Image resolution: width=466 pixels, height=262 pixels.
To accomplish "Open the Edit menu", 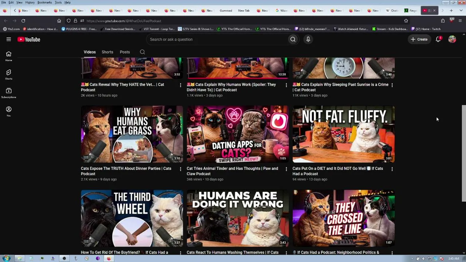I will (11, 3).
